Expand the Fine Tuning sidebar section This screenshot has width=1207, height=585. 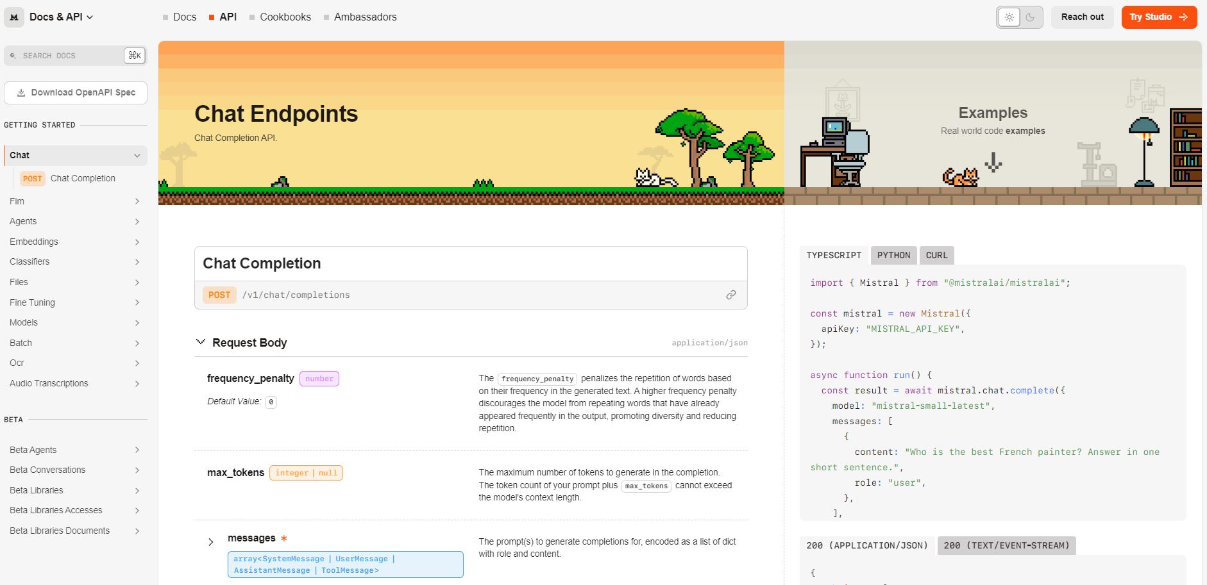coord(137,302)
